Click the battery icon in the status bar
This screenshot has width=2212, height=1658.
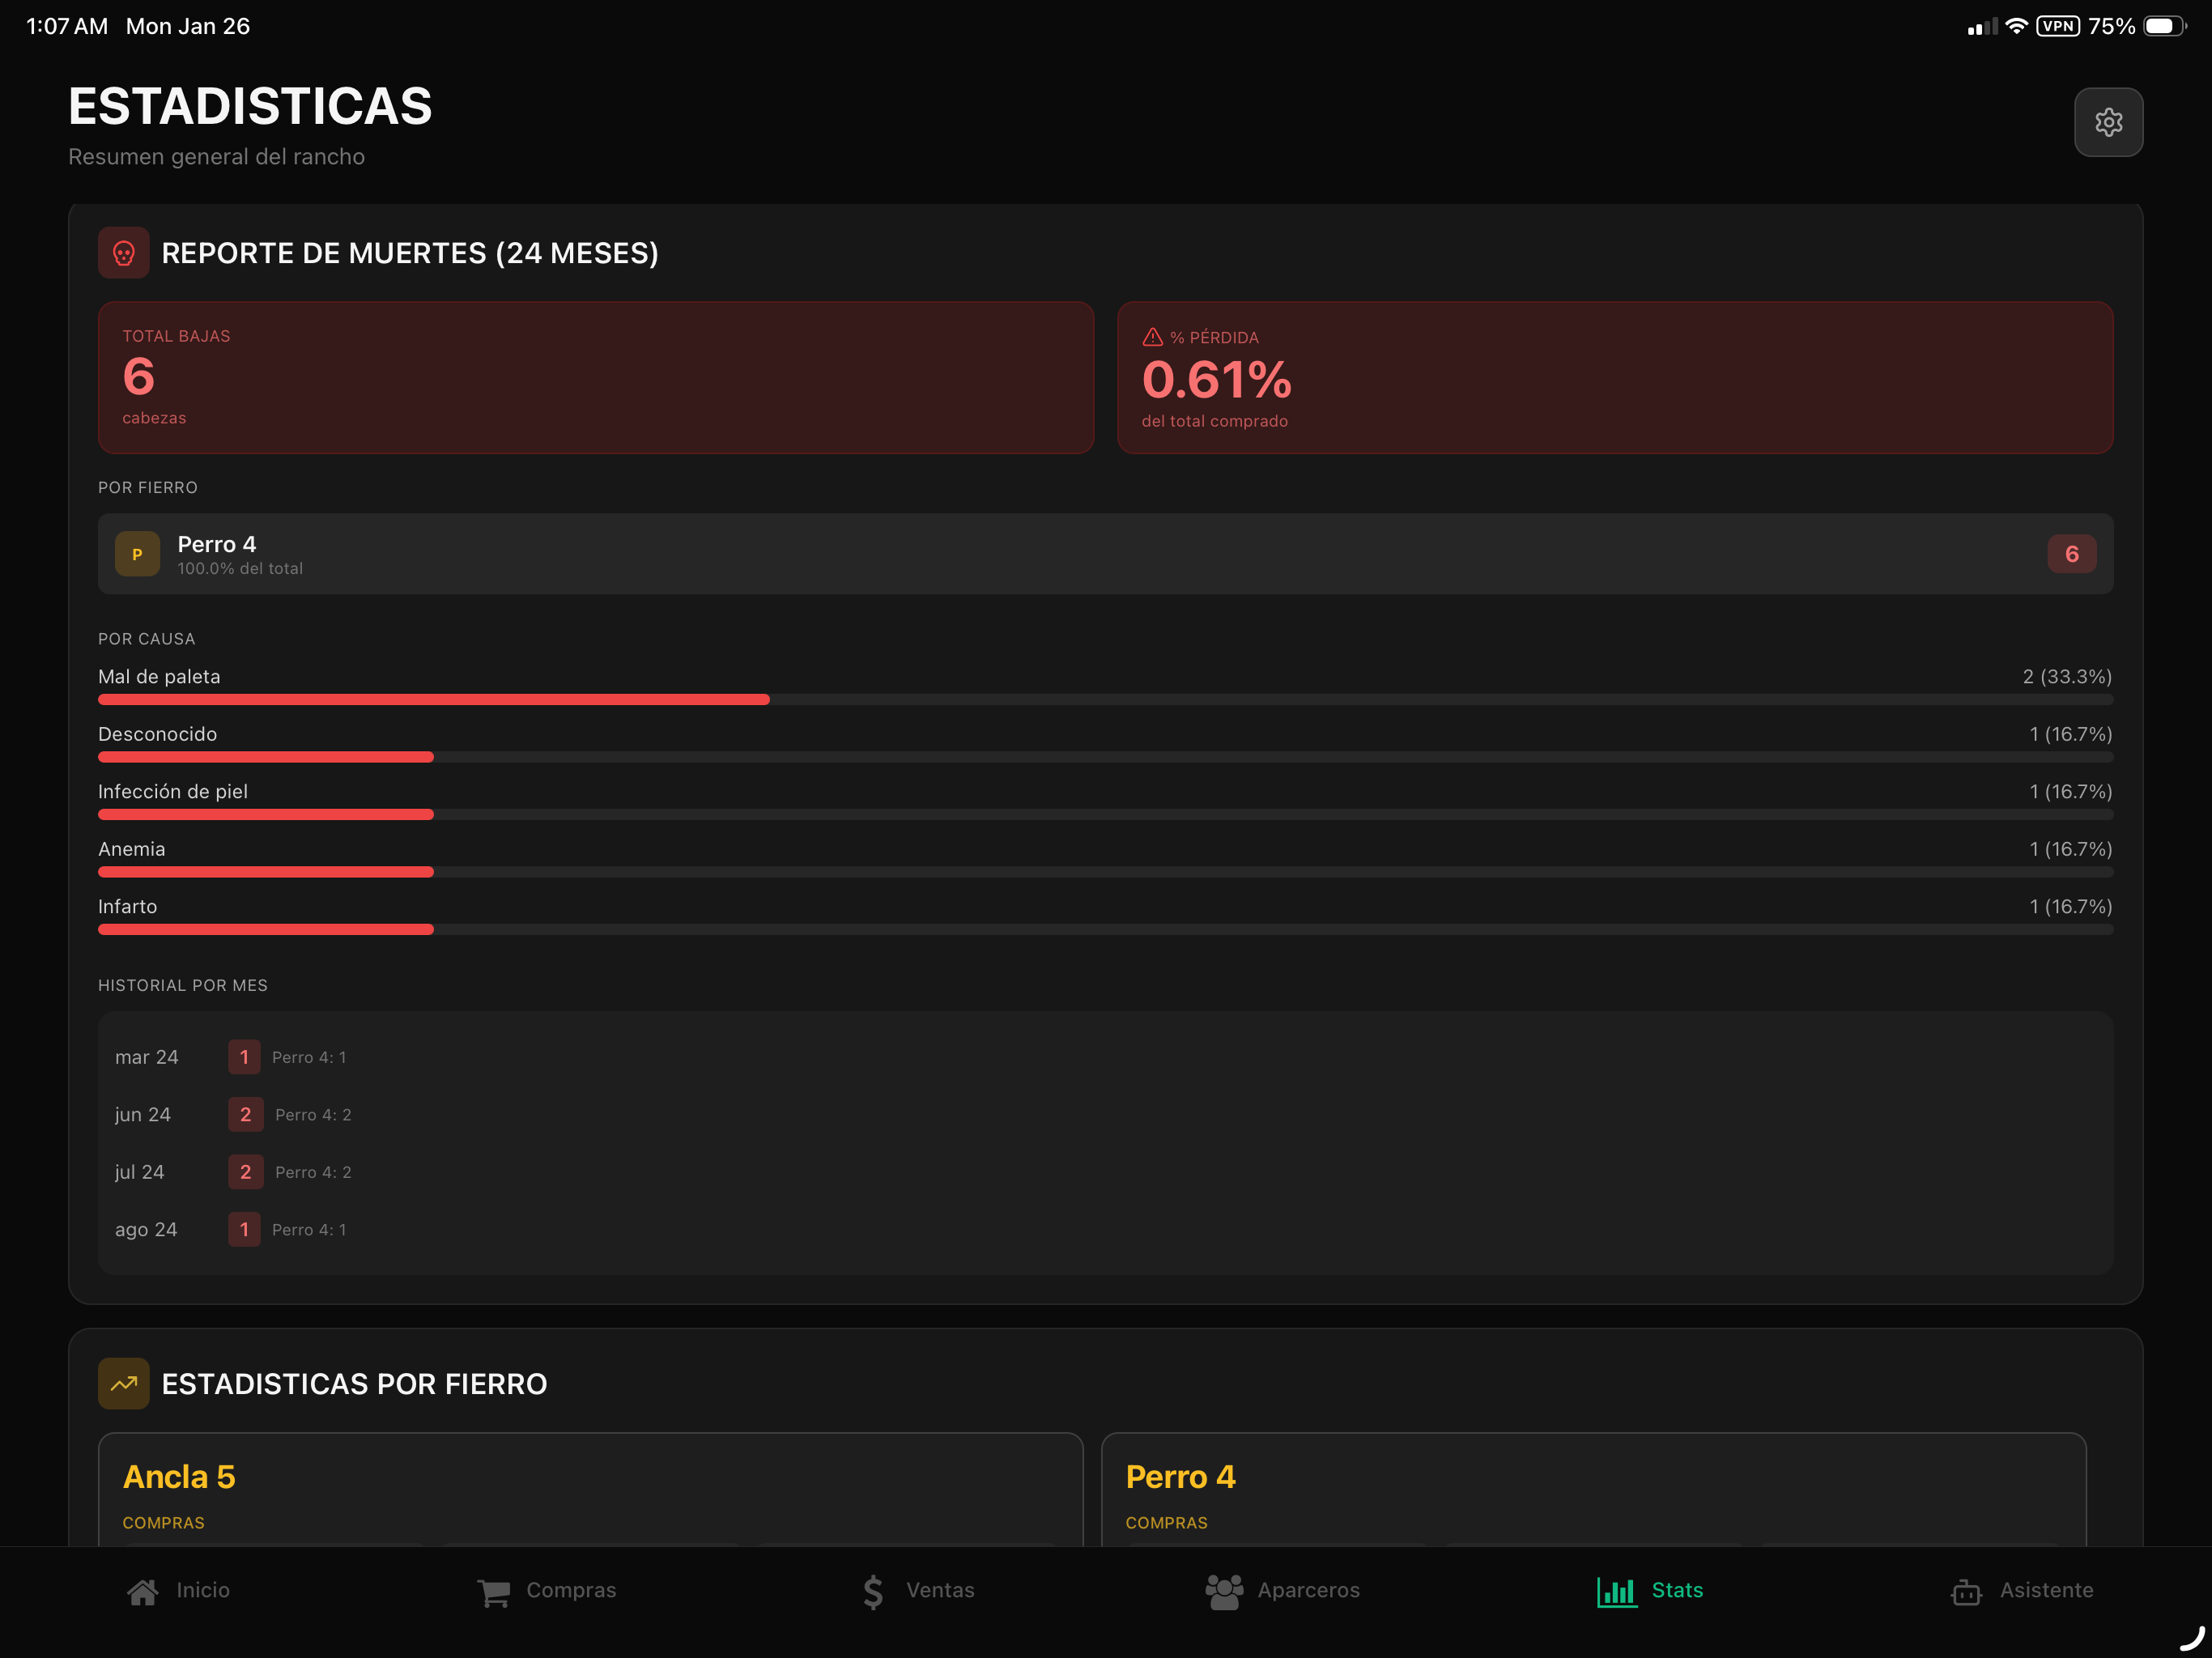[2165, 26]
